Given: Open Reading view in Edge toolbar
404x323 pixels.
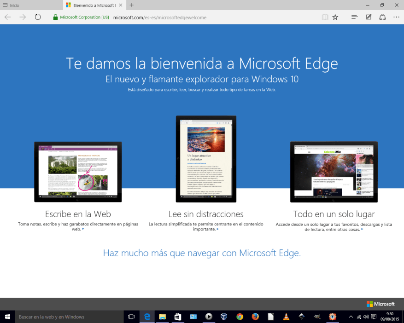Looking at the screenshot, I should 325,17.
